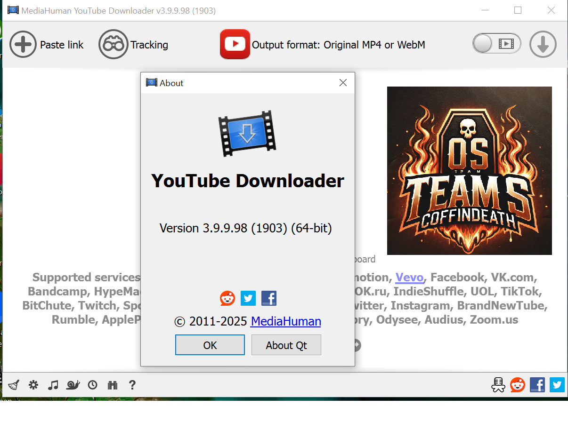This screenshot has height=445, width=568.
Task: Click Twitter icon in About dialog
Action: [248, 298]
